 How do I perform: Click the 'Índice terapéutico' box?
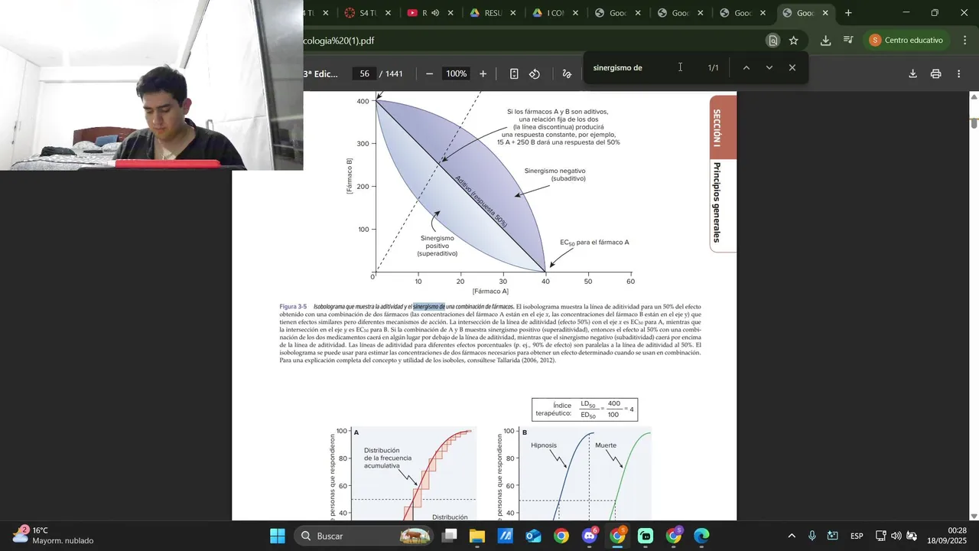point(584,409)
